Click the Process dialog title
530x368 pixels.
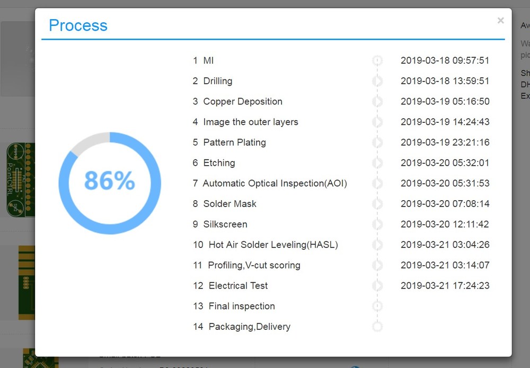tap(78, 25)
